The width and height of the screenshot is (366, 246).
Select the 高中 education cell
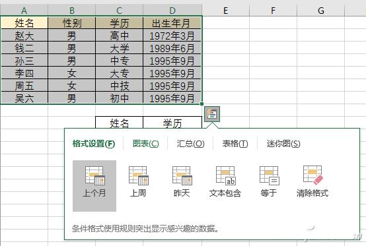[x=120, y=36]
